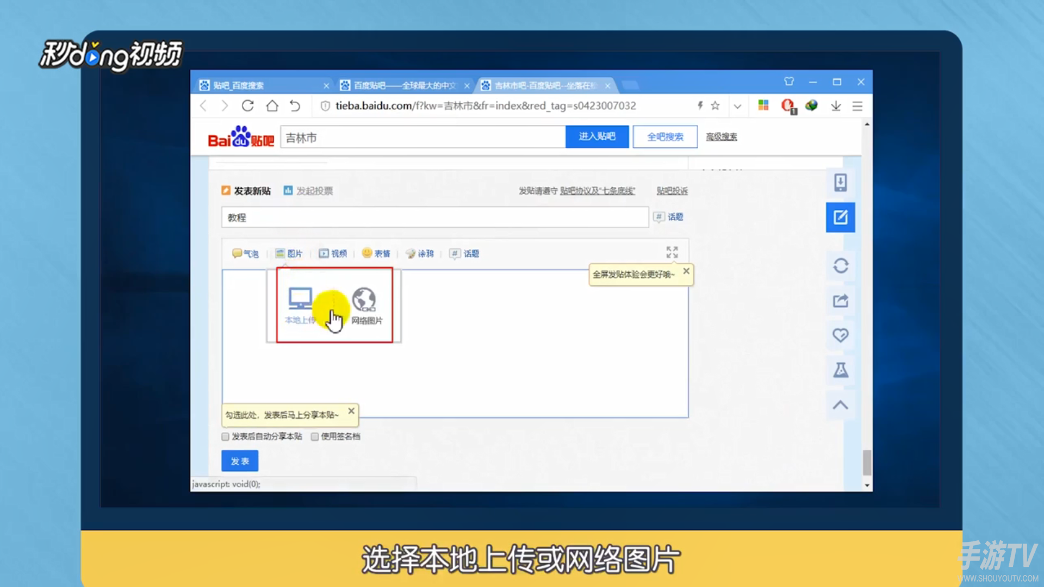This screenshot has width=1044, height=587.
Task: Open the colorful grid extension icon
Action: pos(763,105)
